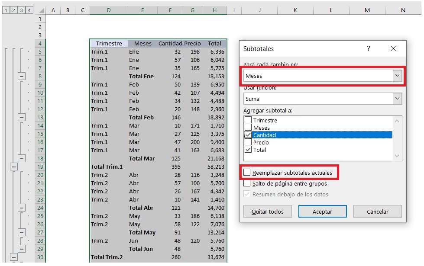Collapse the Total Abr group at row 24
This screenshot has width=424, height=266.
point(22,208)
